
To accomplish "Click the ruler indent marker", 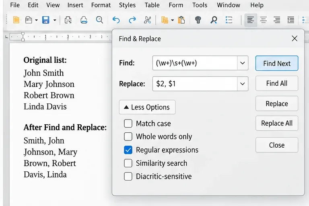I will click(23, 37).
